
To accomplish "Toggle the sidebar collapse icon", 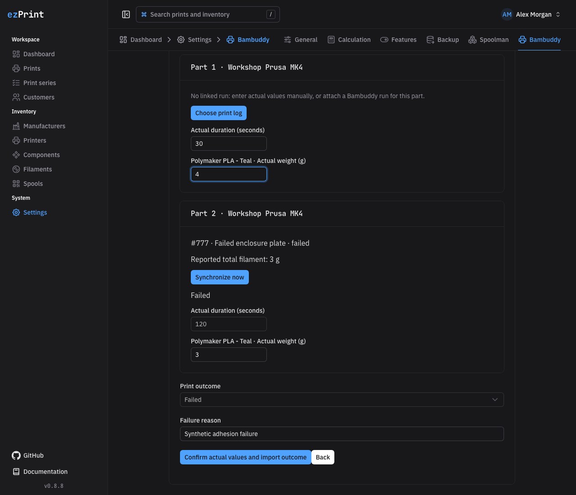I will tap(126, 14).
